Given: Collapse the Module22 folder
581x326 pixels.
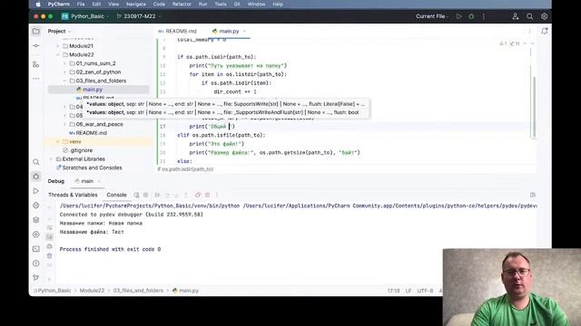Looking at the screenshot, I should [x=58, y=54].
